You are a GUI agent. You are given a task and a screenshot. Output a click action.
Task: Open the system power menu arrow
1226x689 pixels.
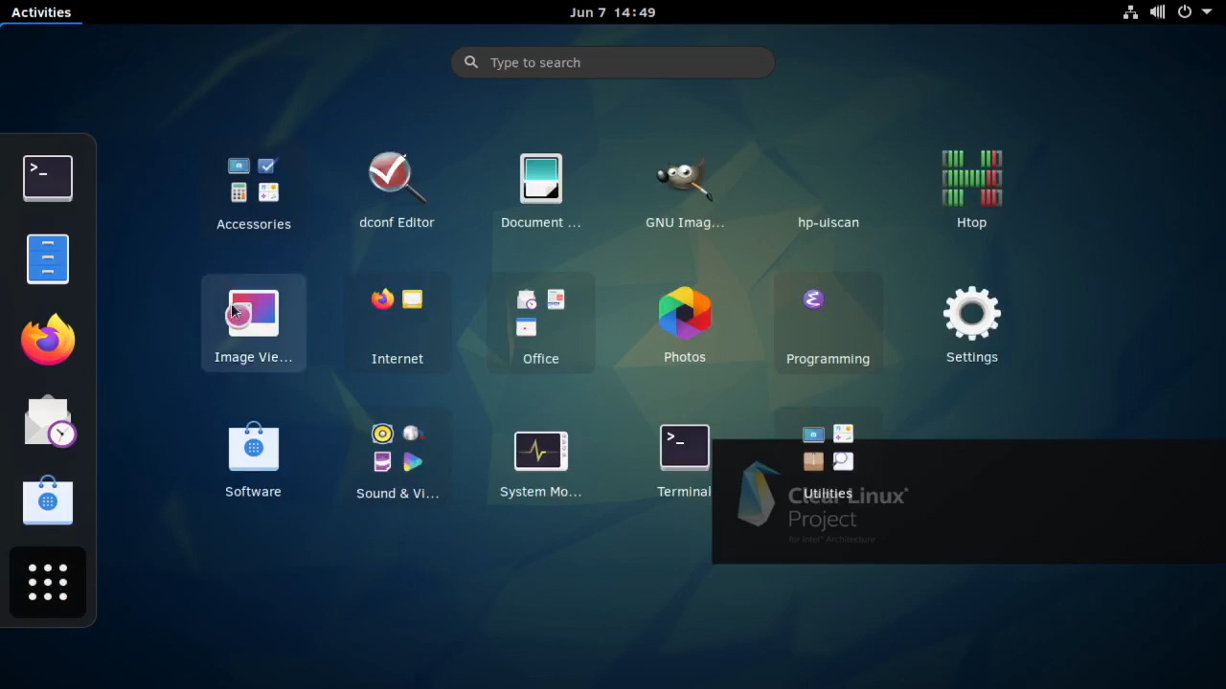(x=1207, y=12)
